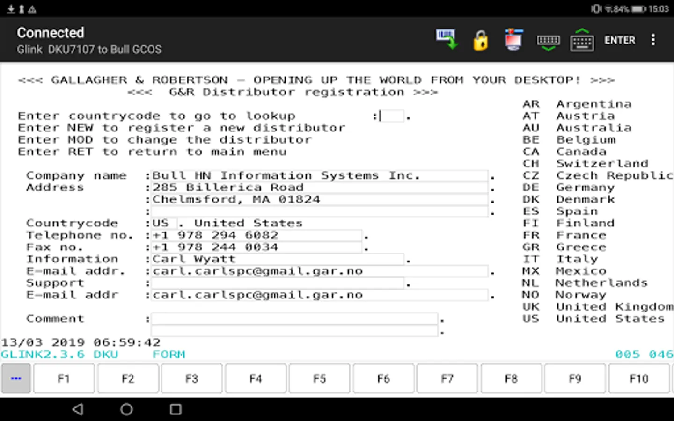The image size is (674, 421).
Task: Focus the countrycode lookup input field
Action: tap(391, 116)
